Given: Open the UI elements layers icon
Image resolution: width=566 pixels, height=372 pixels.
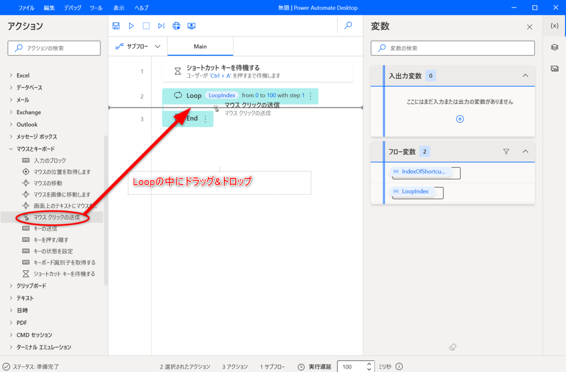Looking at the screenshot, I should click(x=555, y=47).
